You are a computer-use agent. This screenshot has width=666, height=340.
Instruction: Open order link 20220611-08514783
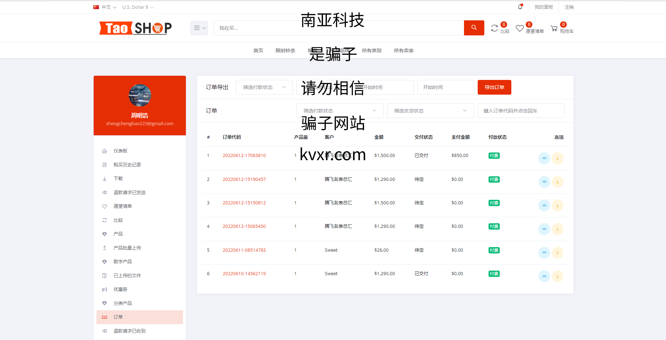244,250
